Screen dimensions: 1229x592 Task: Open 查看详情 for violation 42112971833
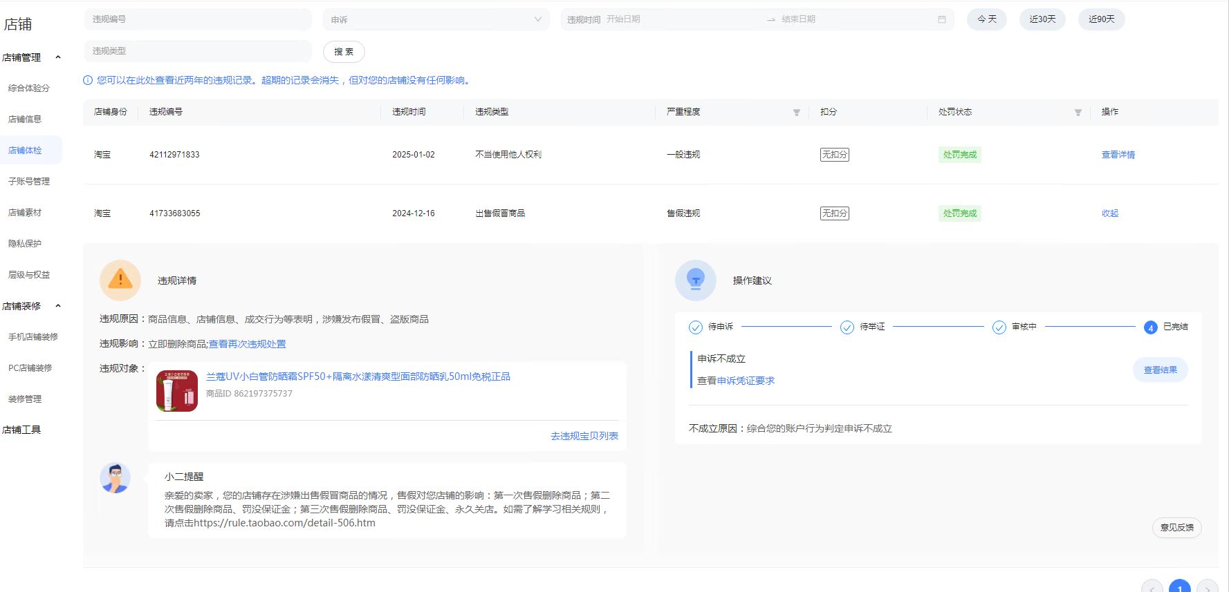pos(1118,155)
